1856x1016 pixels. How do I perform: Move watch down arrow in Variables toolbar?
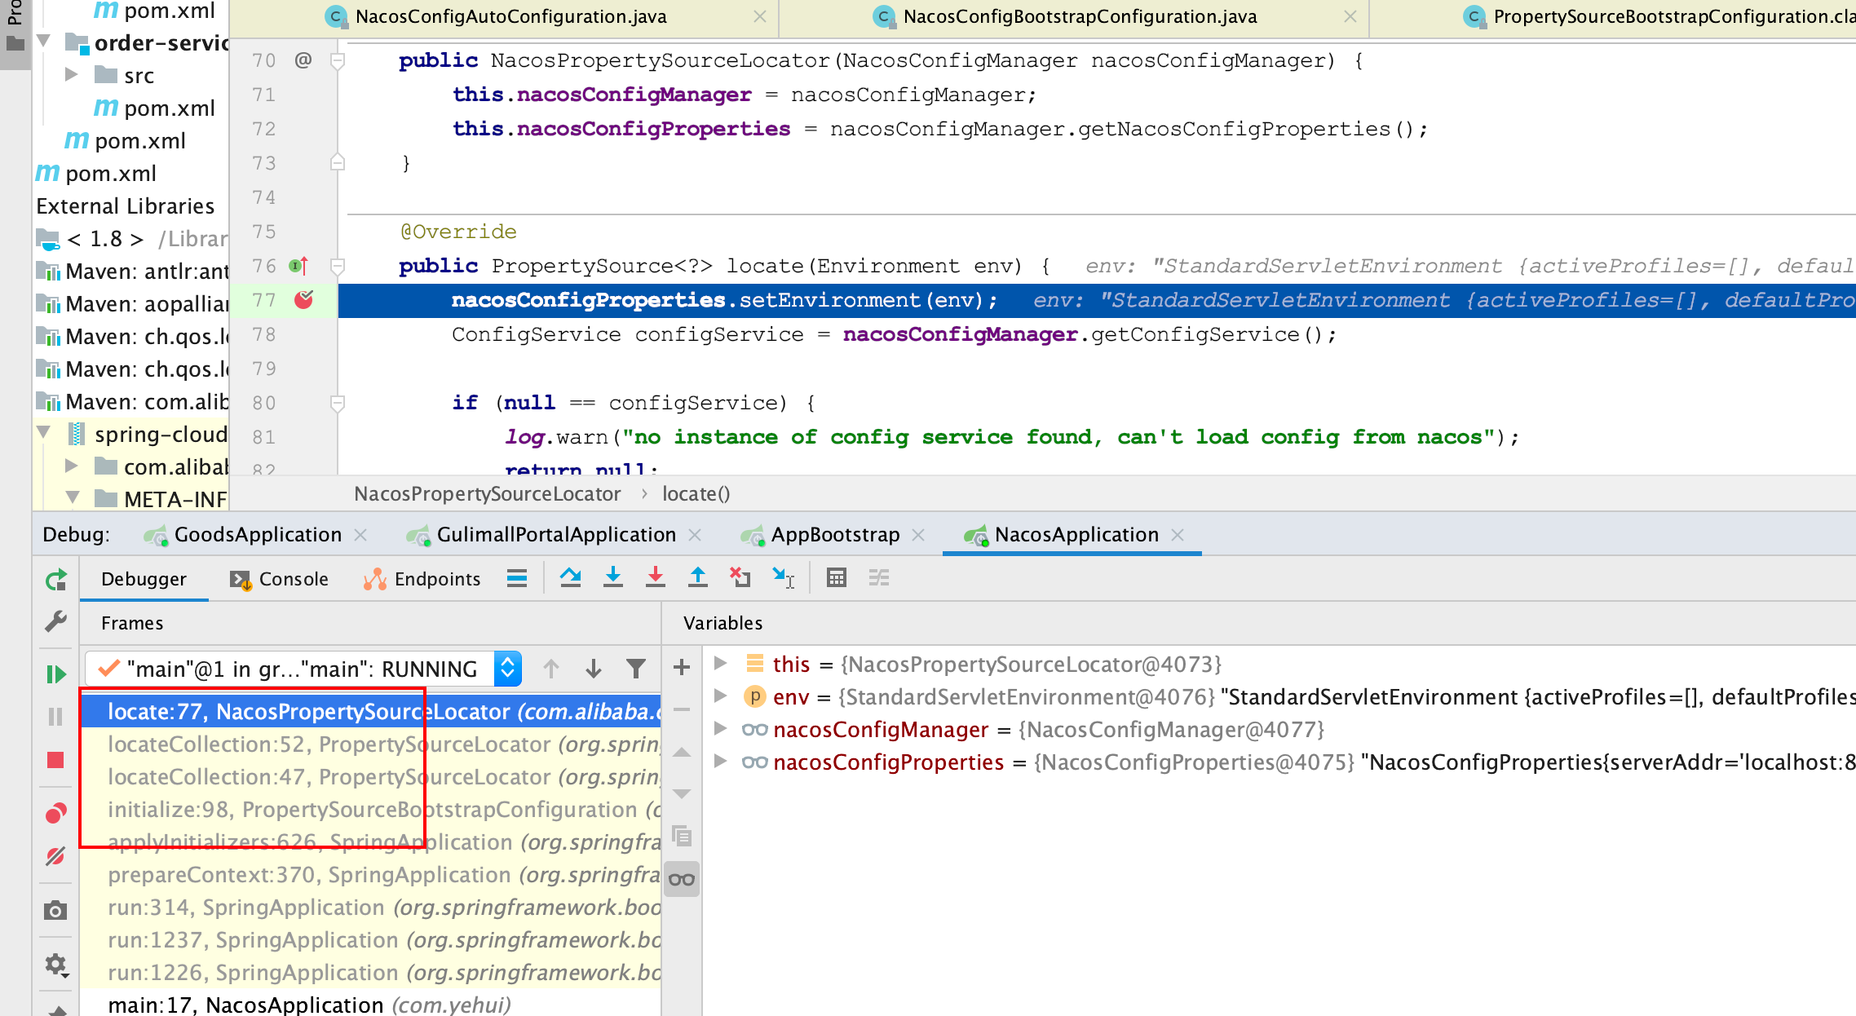[x=682, y=794]
